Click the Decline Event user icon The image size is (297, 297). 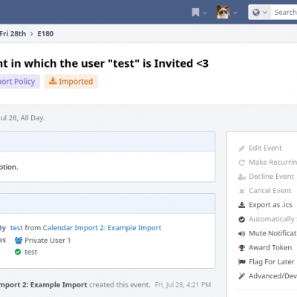(241, 177)
